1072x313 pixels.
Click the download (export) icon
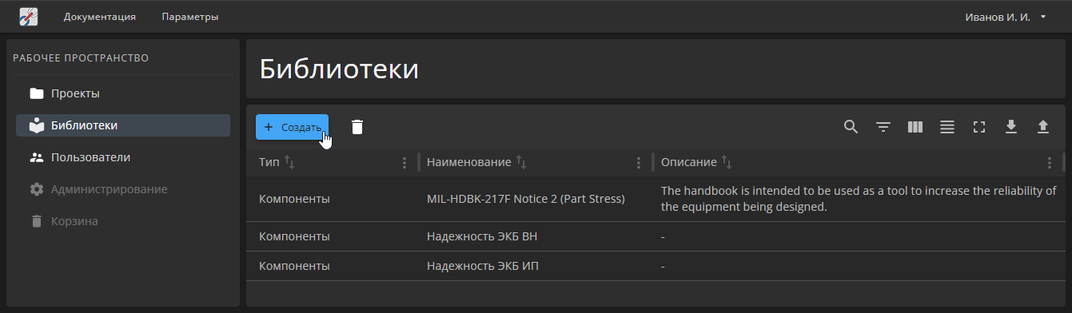[x=1010, y=127]
